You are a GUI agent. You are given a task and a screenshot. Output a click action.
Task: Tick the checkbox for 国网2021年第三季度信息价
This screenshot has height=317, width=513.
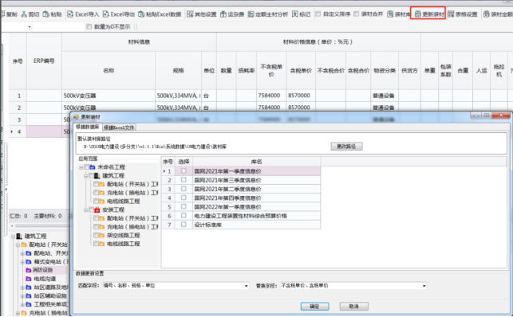183,180
